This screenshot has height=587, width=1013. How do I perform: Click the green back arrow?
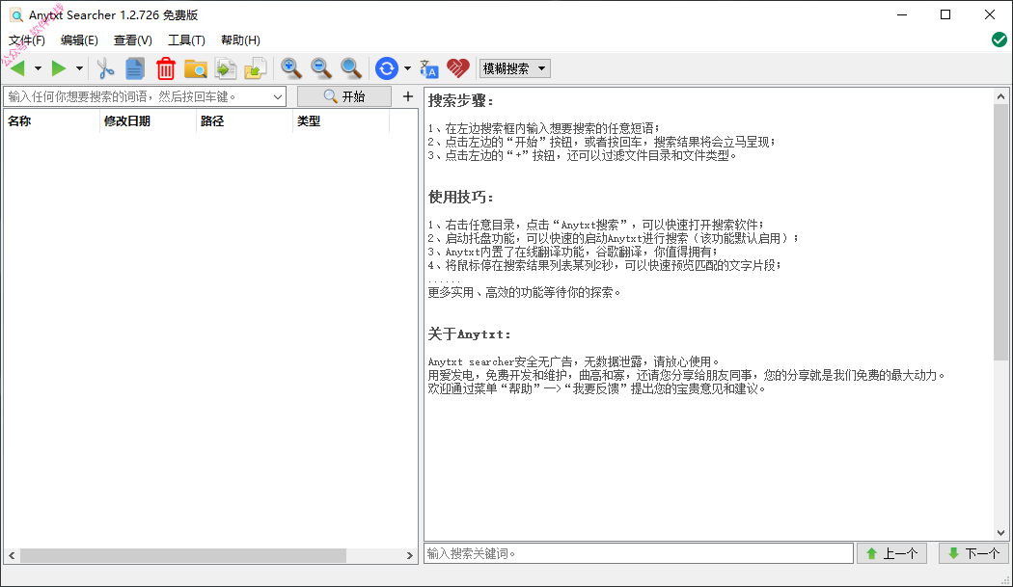18,68
